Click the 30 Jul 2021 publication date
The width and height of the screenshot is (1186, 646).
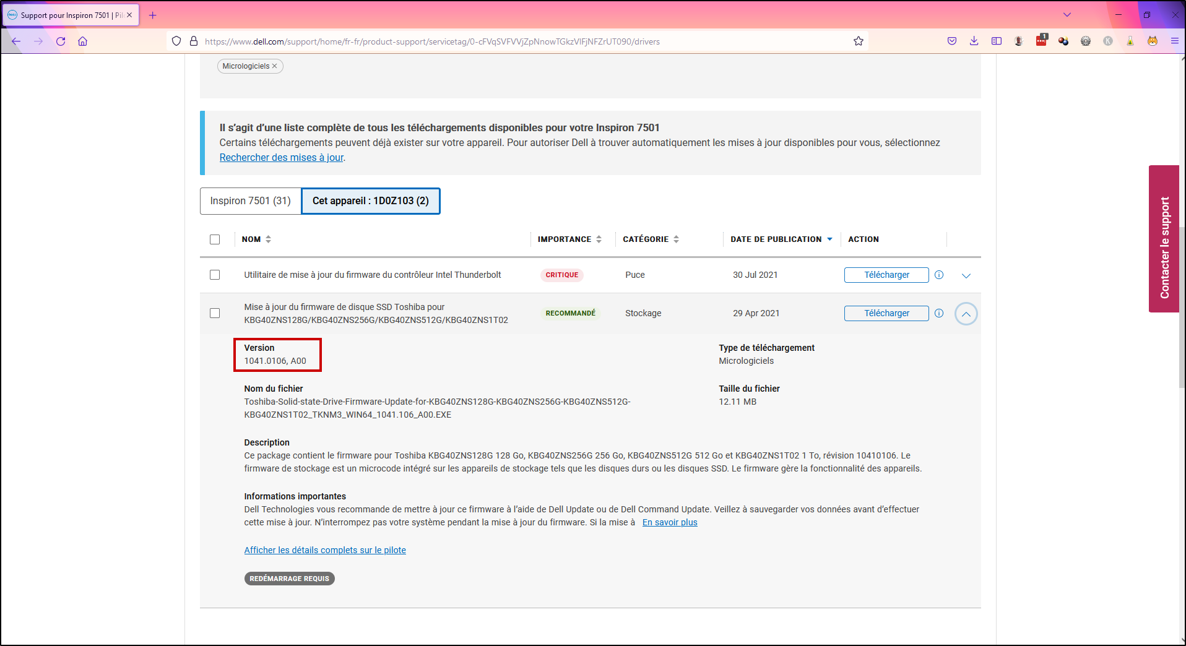(x=755, y=275)
